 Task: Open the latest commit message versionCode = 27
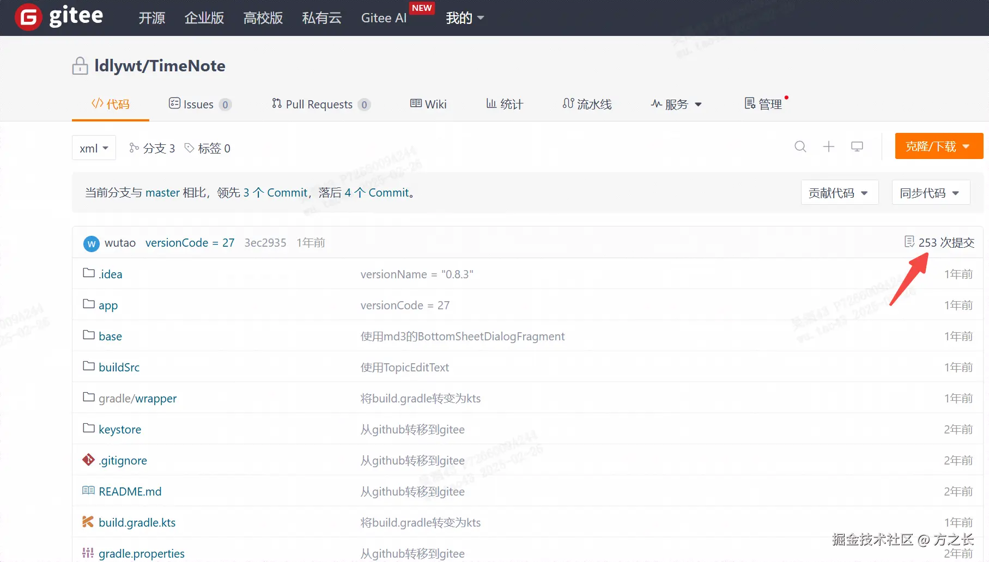[190, 242]
